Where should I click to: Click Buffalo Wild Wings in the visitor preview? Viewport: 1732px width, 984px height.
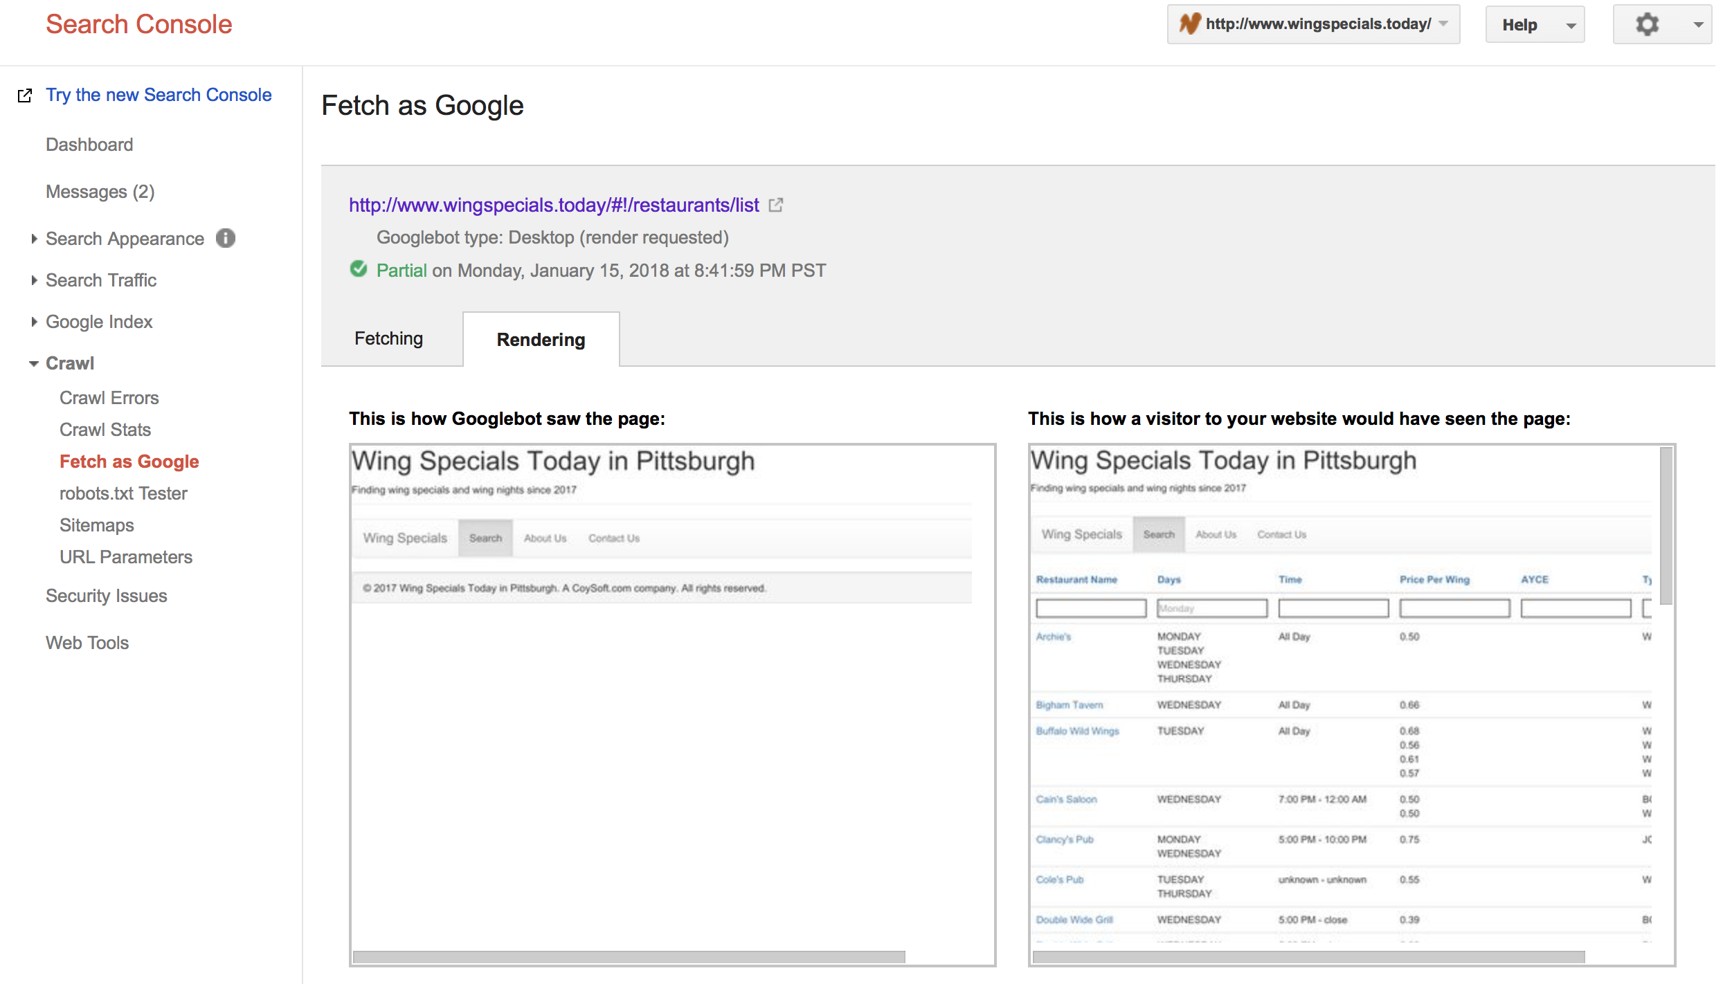tap(1077, 731)
